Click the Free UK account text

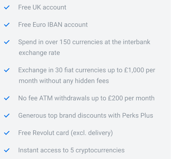(42, 7)
